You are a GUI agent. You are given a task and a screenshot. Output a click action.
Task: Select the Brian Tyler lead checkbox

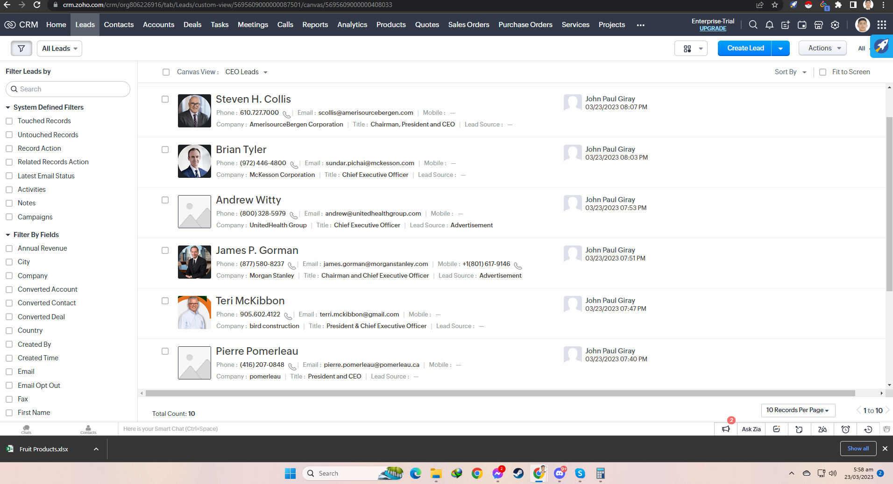[165, 149]
